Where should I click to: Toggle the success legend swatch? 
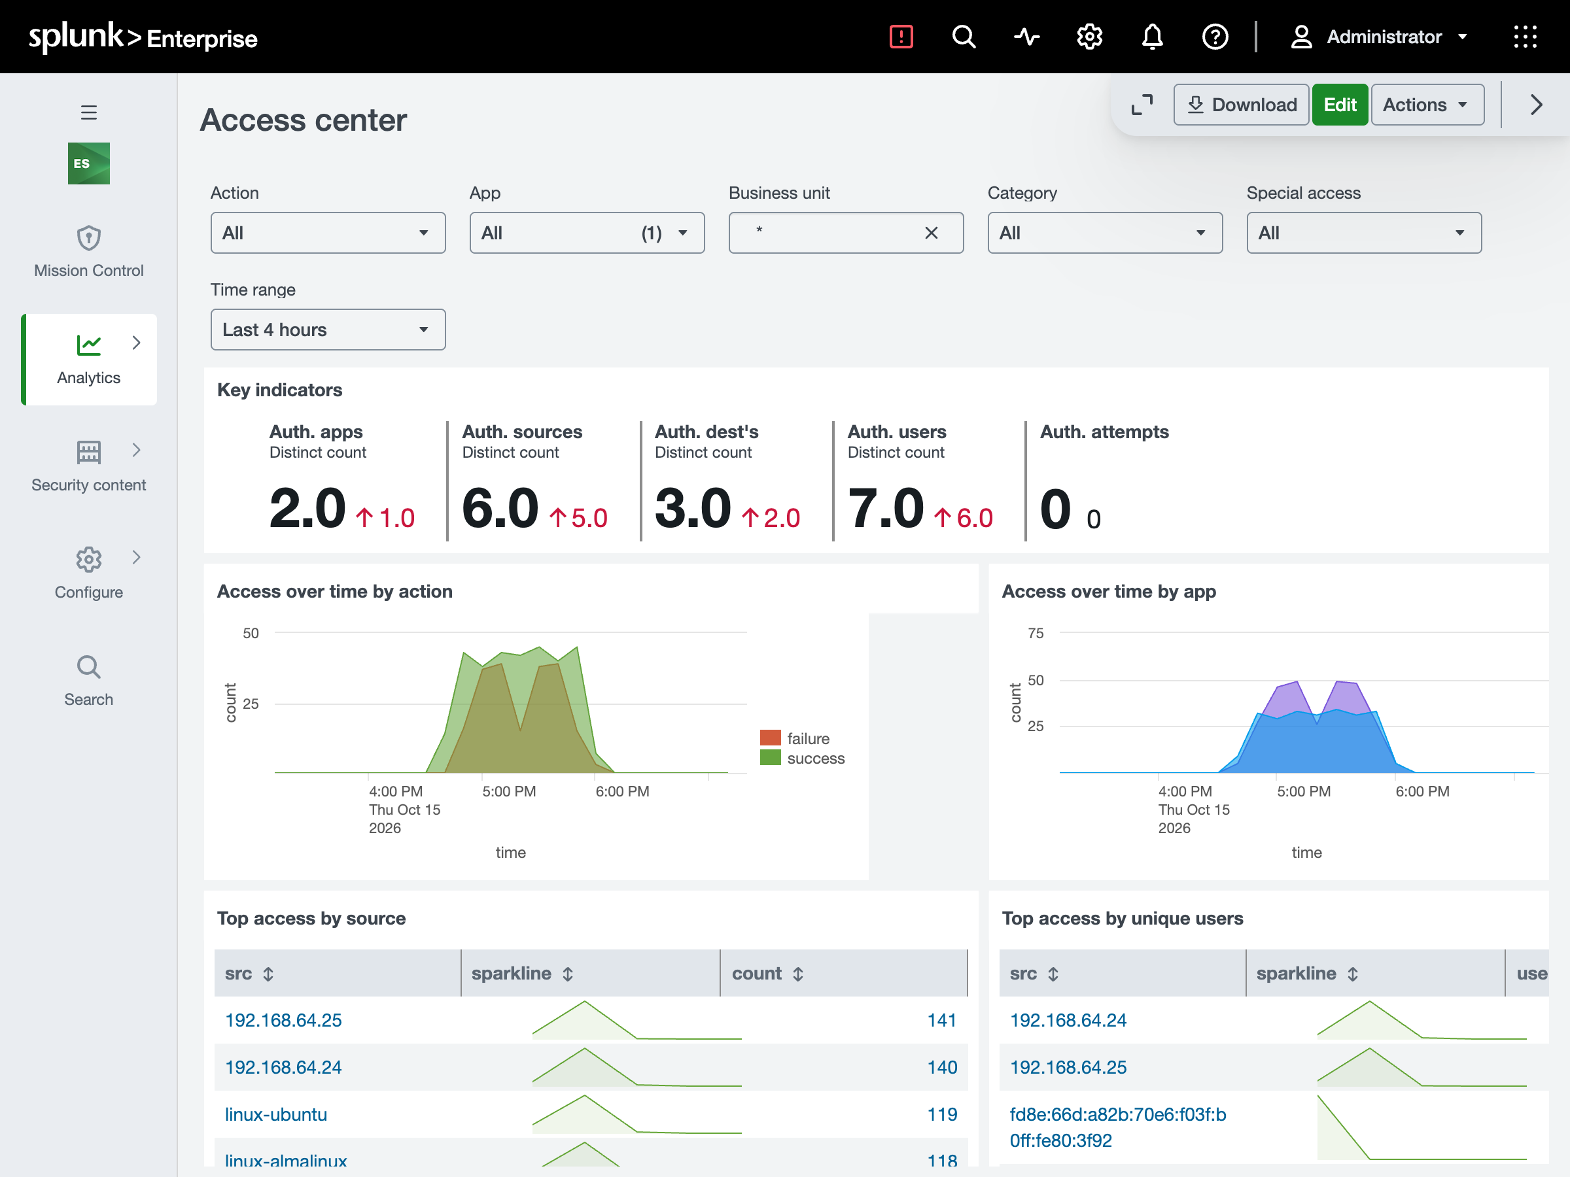click(x=770, y=758)
